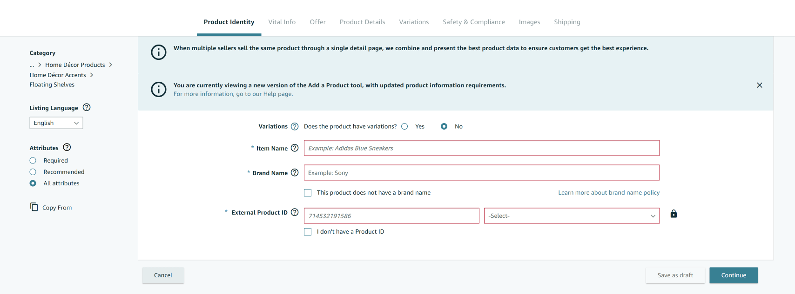Check 'This product does not have a brand name'

pos(308,193)
